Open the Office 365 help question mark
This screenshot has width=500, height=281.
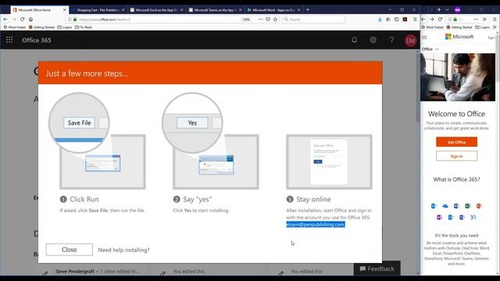[391, 40]
